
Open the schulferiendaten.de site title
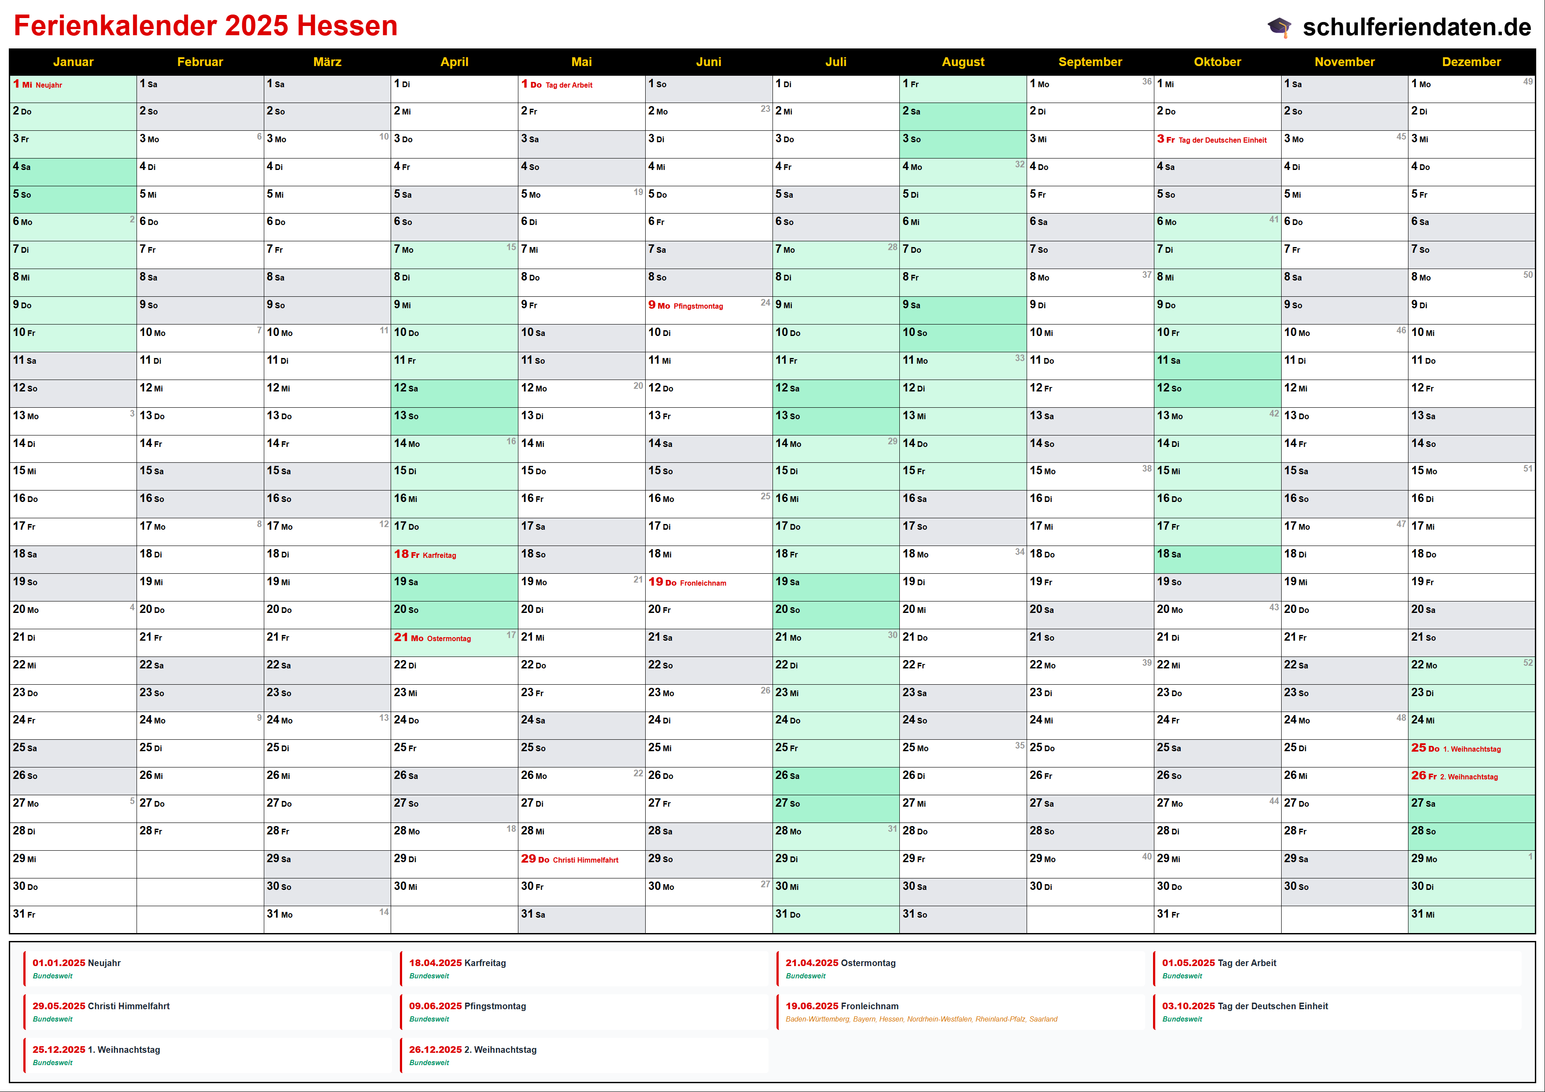tap(1416, 27)
